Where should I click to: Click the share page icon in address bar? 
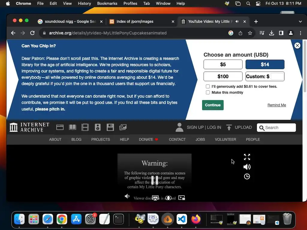tap(240, 33)
